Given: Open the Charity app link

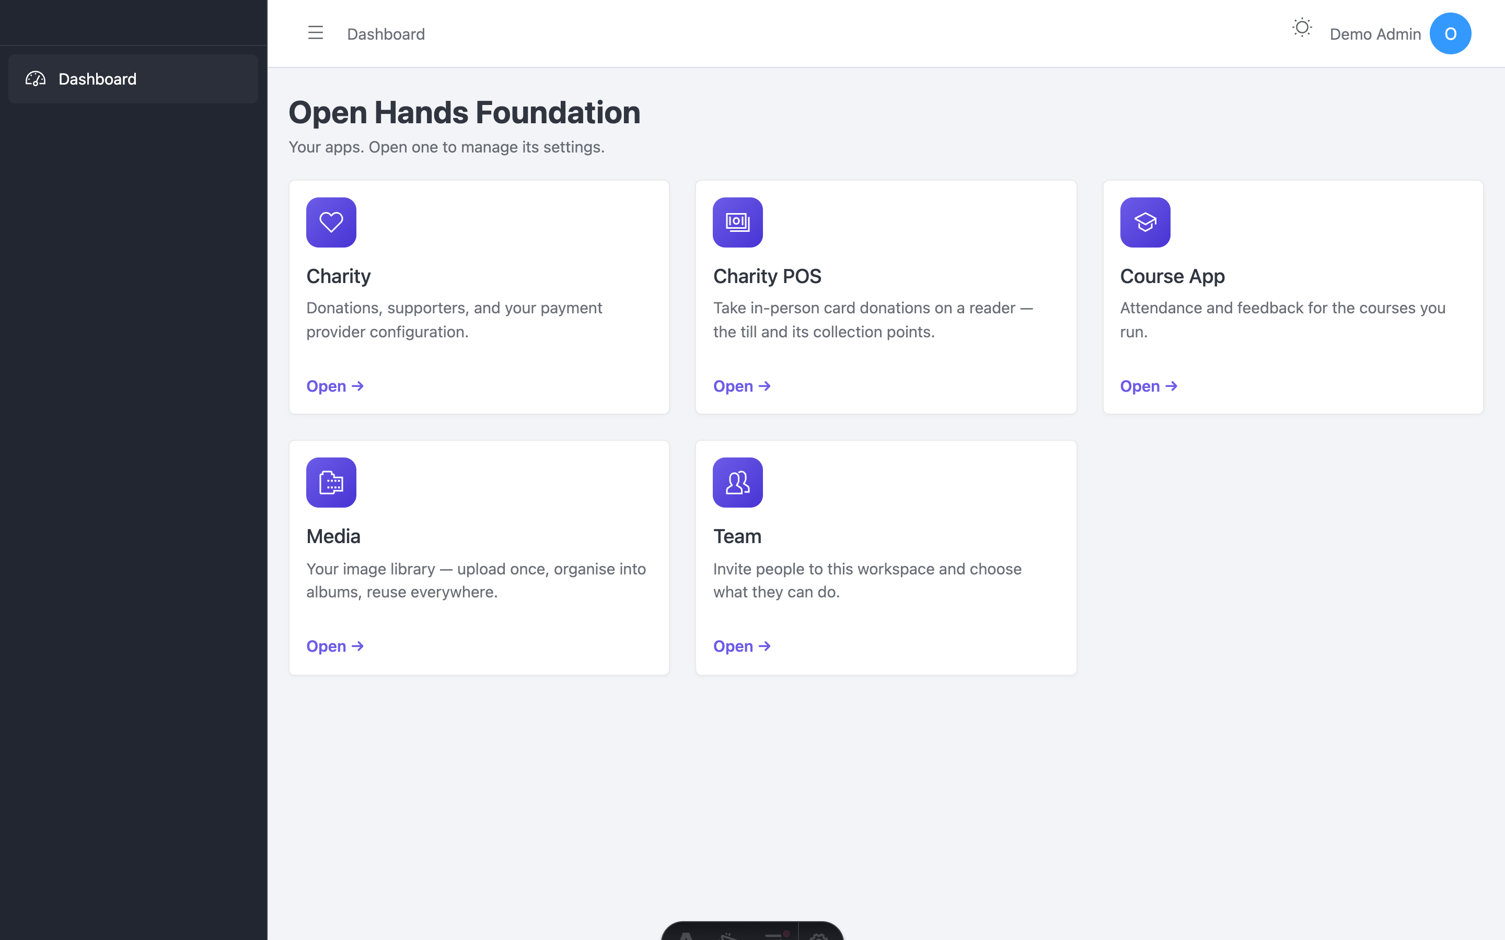Looking at the screenshot, I should pos(334,386).
